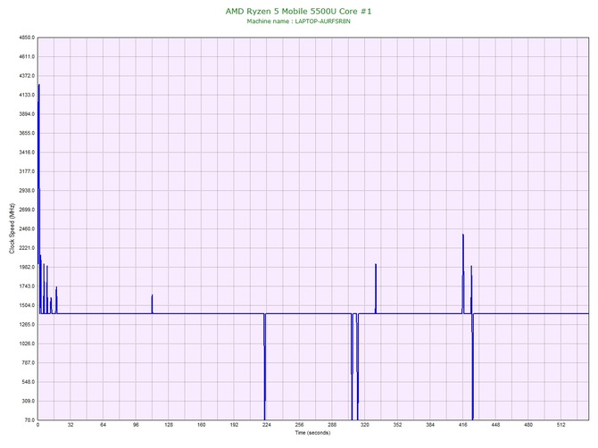Click the 2460.0 y-axis value
Viewport: 598px width, 448px height.
pyautogui.click(x=27, y=228)
